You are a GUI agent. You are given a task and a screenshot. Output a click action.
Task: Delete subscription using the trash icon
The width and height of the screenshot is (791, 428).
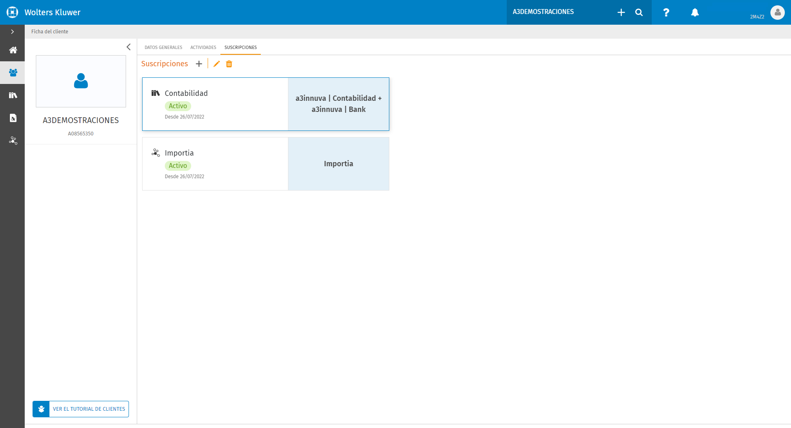click(x=229, y=64)
